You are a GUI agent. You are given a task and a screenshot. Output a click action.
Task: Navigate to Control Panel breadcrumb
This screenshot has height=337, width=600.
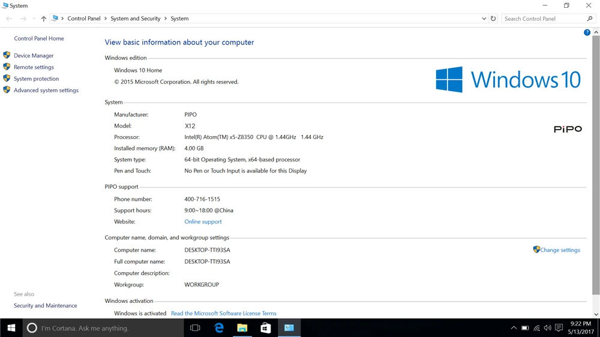[x=84, y=19]
